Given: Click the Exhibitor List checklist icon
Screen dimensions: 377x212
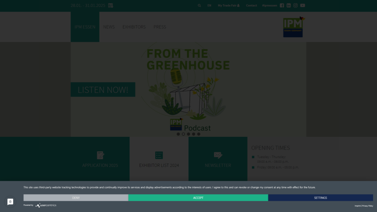Looking at the screenshot, I should [159, 155].
